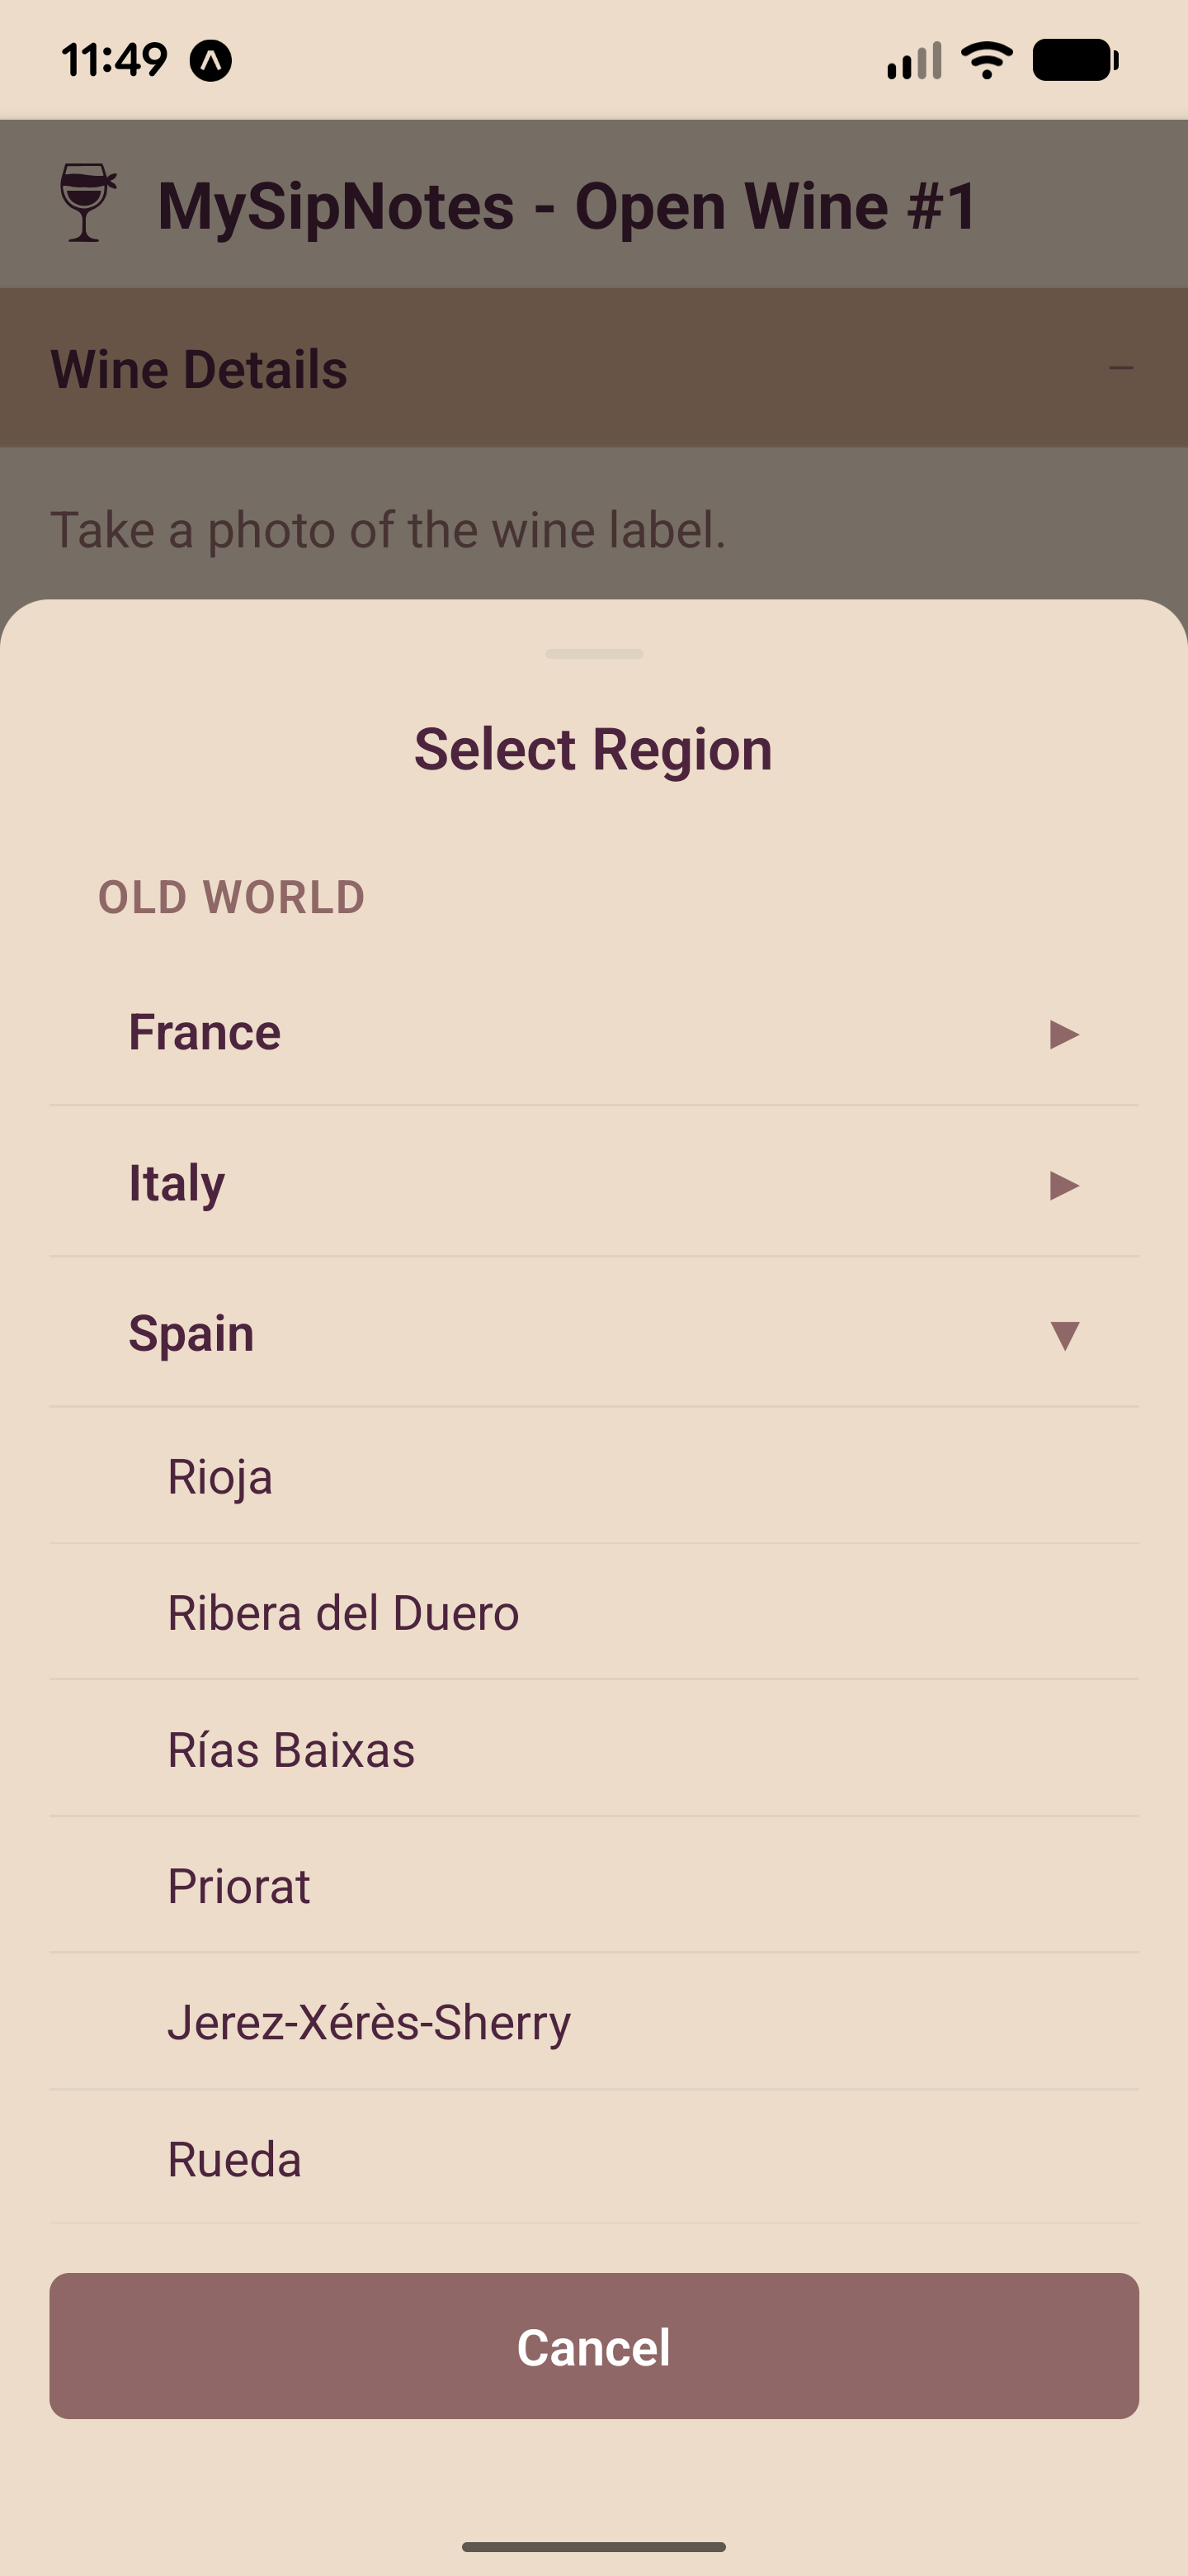This screenshot has width=1188, height=2576.
Task: Tap the Italy country row label
Action: 177,1183
